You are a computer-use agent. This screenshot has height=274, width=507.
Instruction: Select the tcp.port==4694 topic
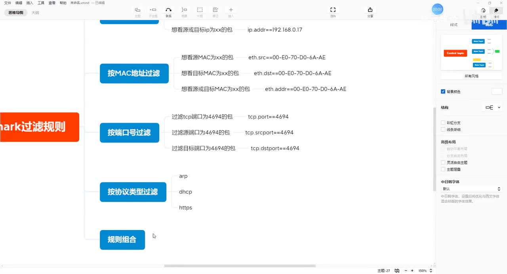pyautogui.click(x=268, y=117)
